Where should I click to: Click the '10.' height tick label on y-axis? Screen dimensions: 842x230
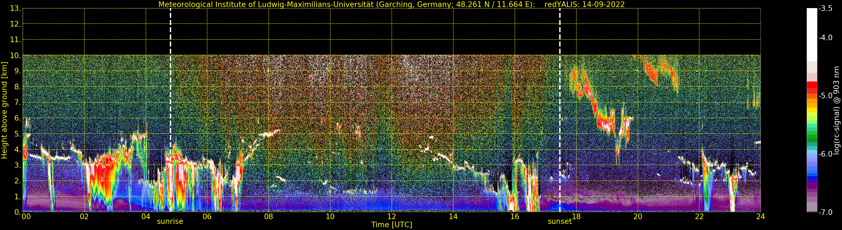pos(15,56)
